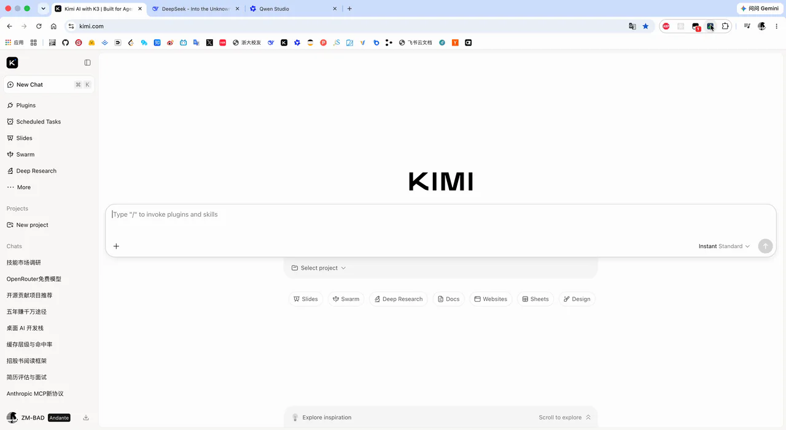The image size is (786, 430).
Task: Open the X (Twitter) bookmark
Action: pos(209,42)
